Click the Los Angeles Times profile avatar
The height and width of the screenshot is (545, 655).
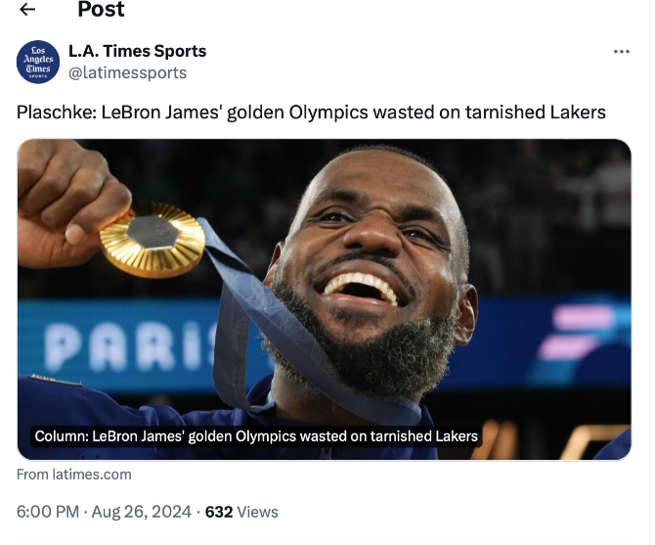38,62
